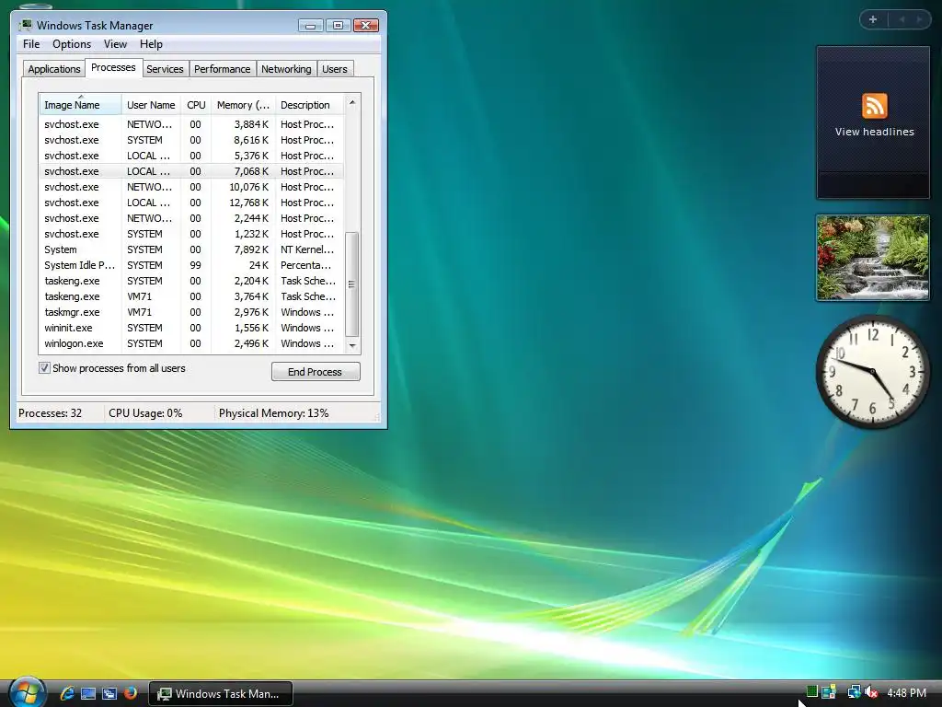Image resolution: width=942 pixels, height=707 pixels.
Task: Select svchost.exe row using 7,068 K
Action: (x=192, y=171)
